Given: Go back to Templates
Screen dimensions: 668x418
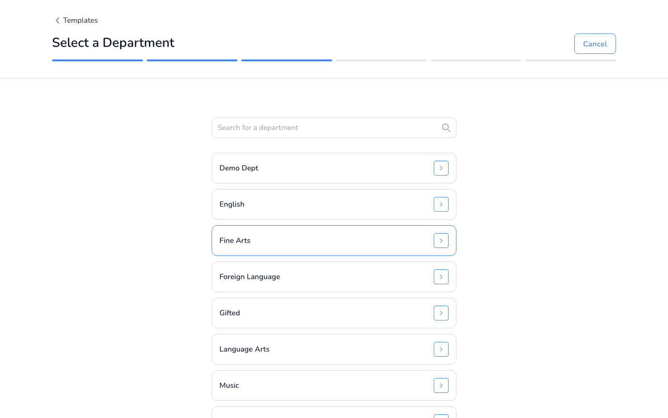Looking at the screenshot, I should (80, 20).
